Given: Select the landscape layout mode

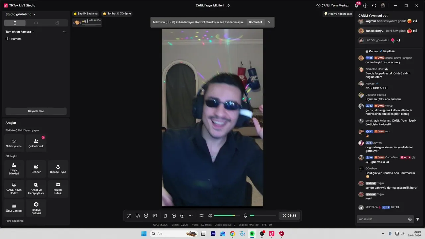Looking at the screenshot, I should click(x=36, y=23).
